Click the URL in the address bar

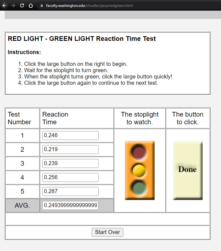click(89, 5)
